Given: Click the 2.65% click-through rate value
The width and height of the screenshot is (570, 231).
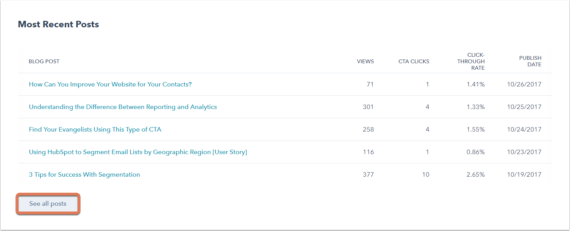Looking at the screenshot, I should (x=476, y=175).
